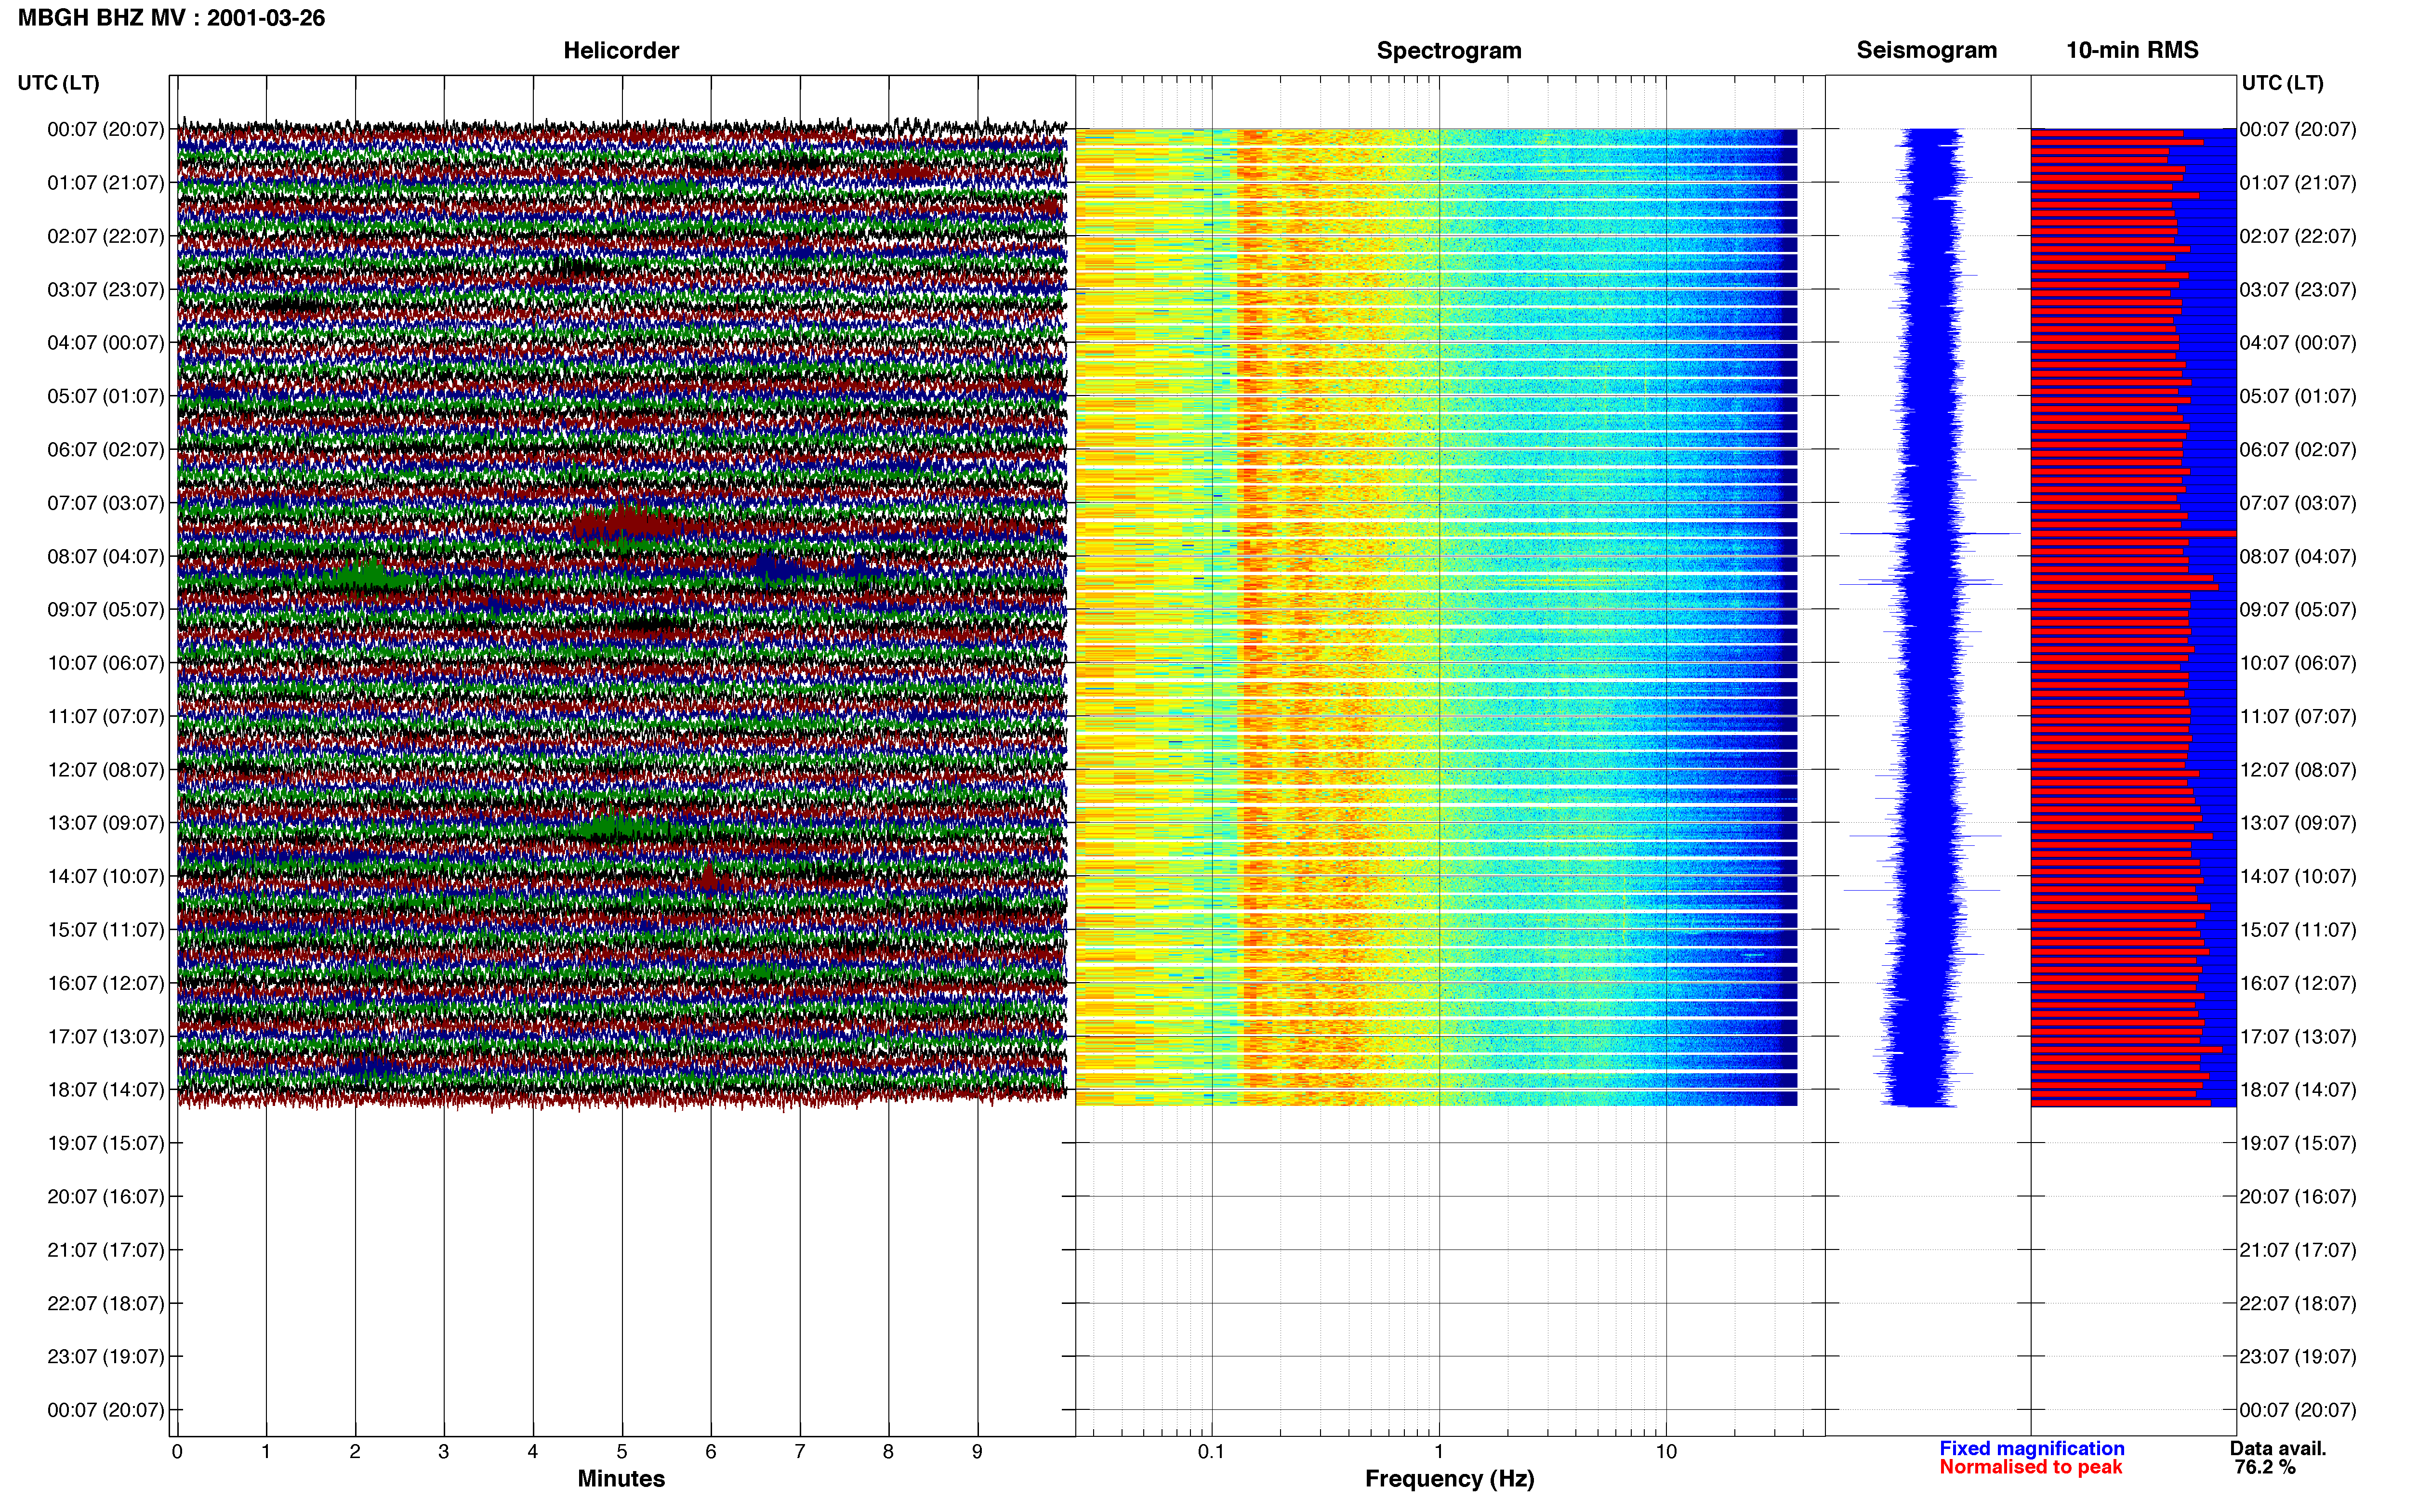Screen dimensions: 2418x1512
Task: Select the 'Seismogram' panel heading
Action: (x=1926, y=51)
